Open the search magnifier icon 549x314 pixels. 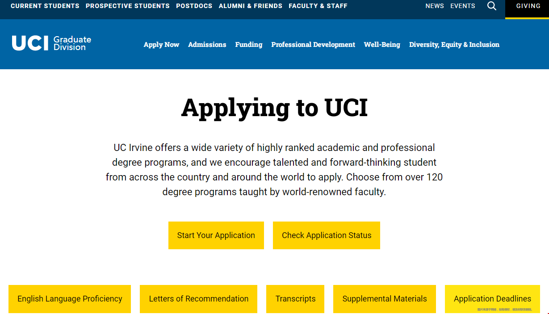(x=492, y=6)
